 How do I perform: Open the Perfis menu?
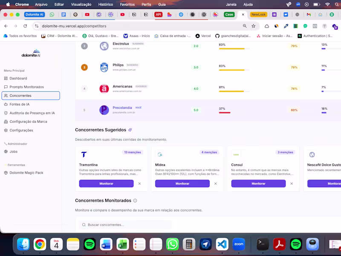click(x=146, y=4)
